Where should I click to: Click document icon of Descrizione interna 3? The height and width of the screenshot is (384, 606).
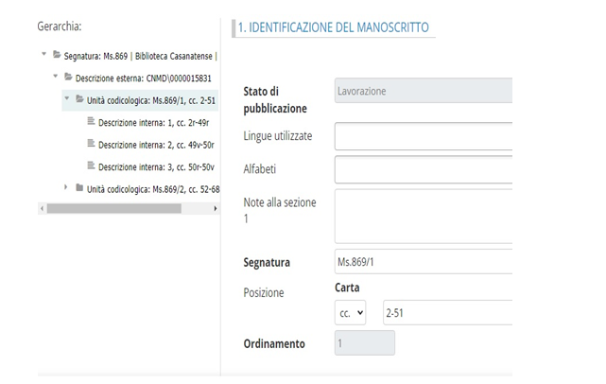pos(91,166)
